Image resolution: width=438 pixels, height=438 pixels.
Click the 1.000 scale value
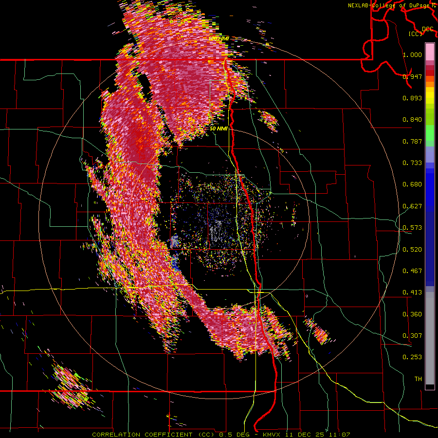[412, 55]
